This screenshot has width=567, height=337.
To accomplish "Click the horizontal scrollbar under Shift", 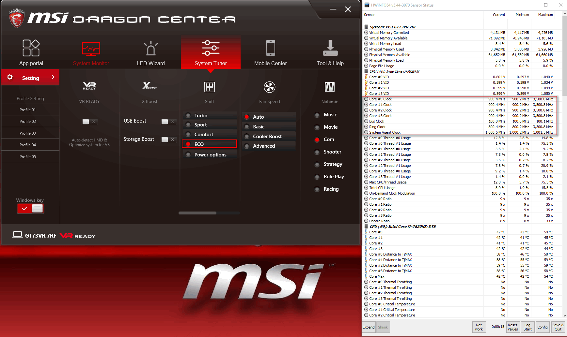I will coord(197,213).
